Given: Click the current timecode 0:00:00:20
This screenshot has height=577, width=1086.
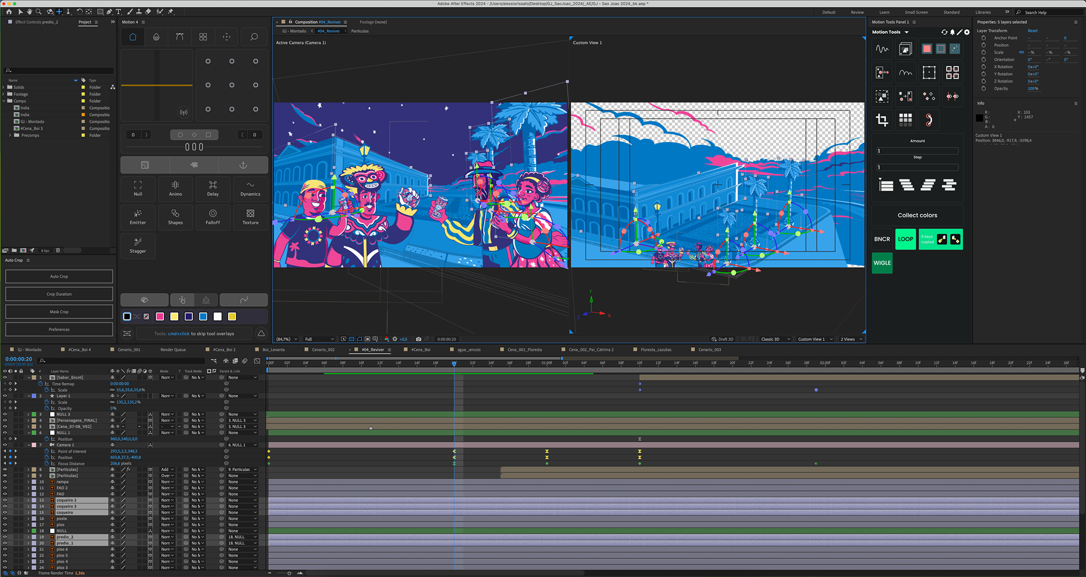Looking at the screenshot, I should [x=19, y=359].
